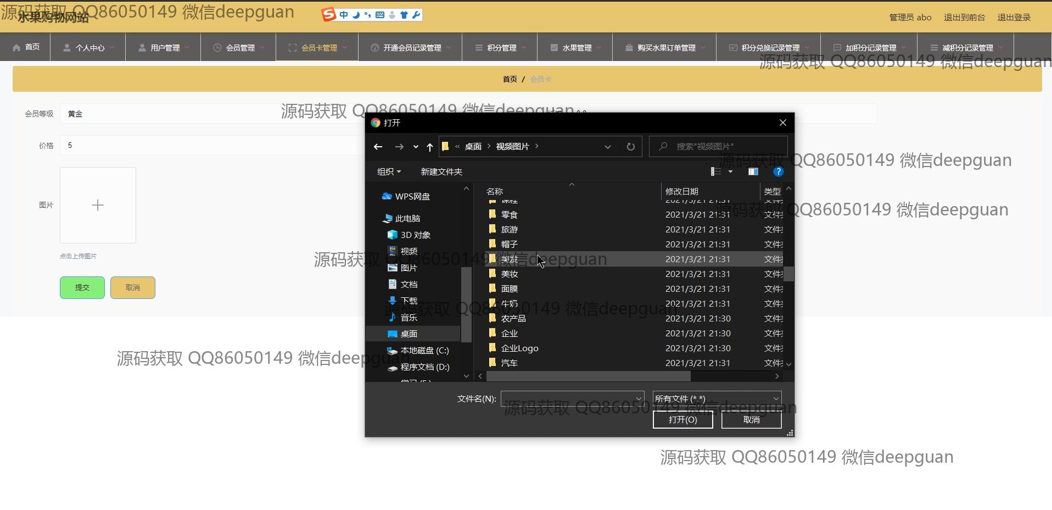Viewport: 1052px width, 510px height.
Task: Click the back arrow in file dialog
Action: coord(378,147)
